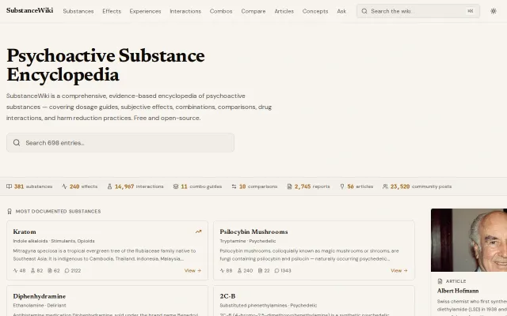This screenshot has width=507, height=316.
Task: Click the effects pulse icon on the Kratom card
Action: [15, 270]
